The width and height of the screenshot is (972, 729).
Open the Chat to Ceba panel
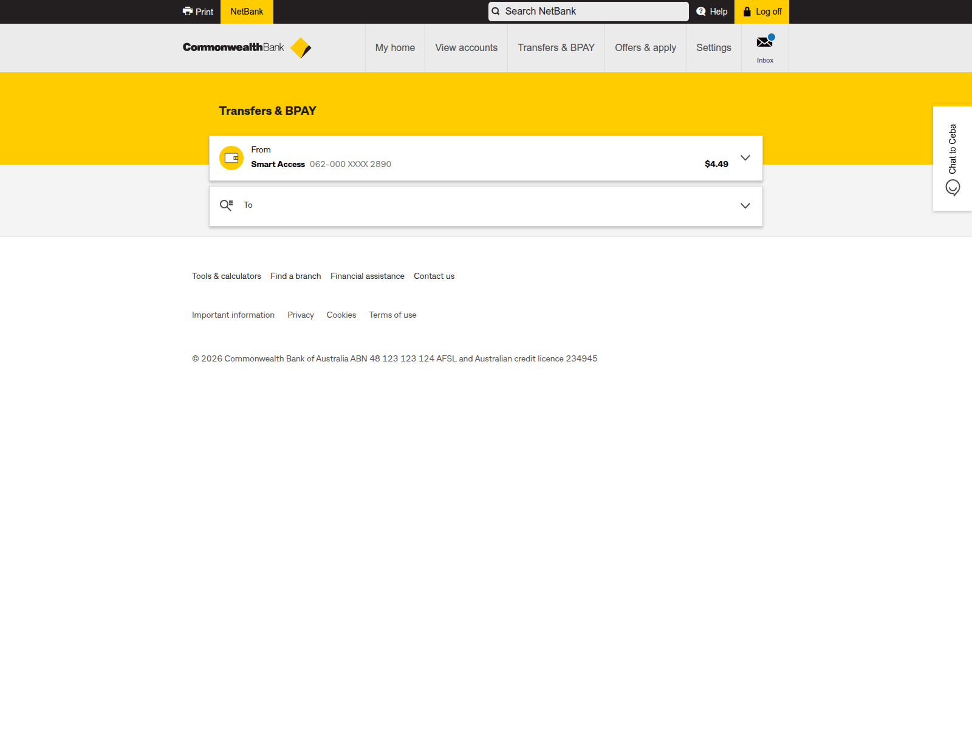(x=953, y=148)
